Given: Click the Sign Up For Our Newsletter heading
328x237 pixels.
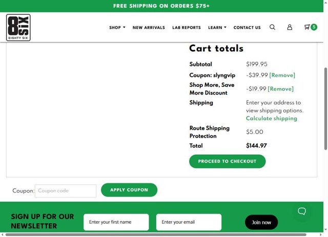Looking at the screenshot, I should click(x=43, y=221).
